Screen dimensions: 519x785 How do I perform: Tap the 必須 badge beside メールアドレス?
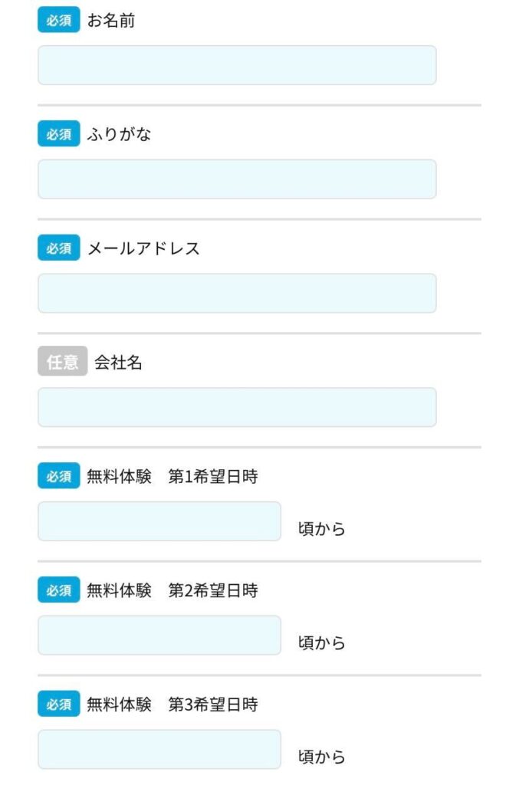58,248
